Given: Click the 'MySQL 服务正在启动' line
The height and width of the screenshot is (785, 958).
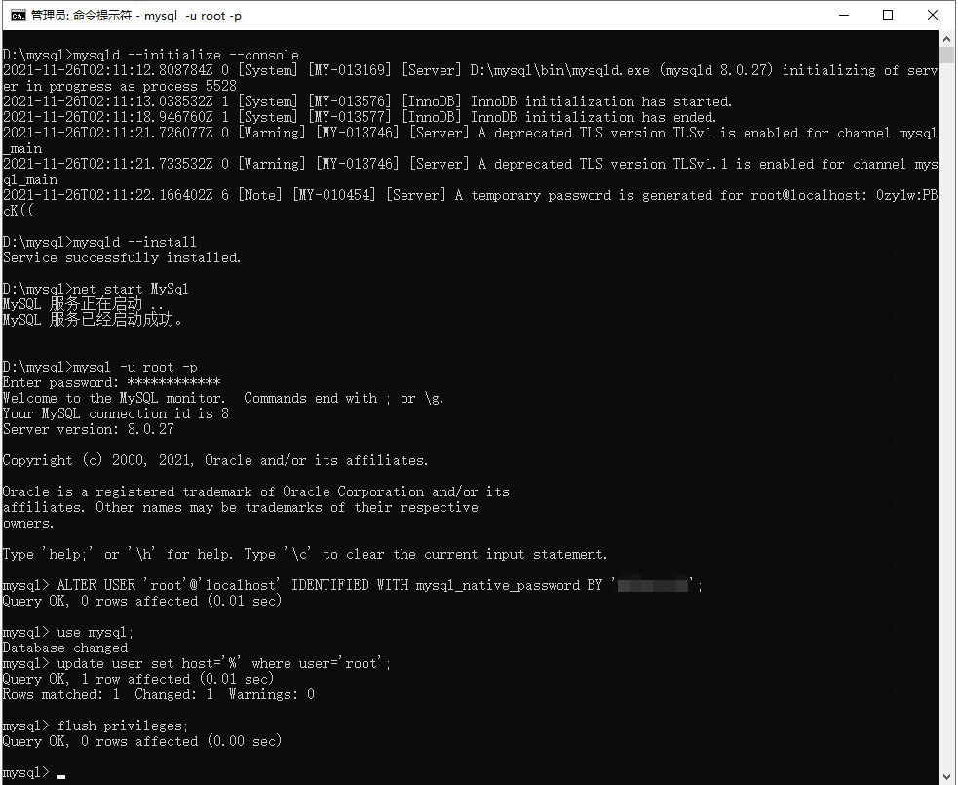Looking at the screenshot, I should (x=84, y=304).
